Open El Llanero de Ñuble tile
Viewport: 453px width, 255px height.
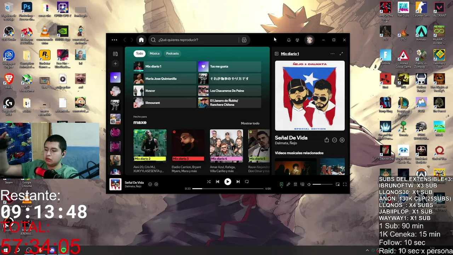tap(230, 103)
